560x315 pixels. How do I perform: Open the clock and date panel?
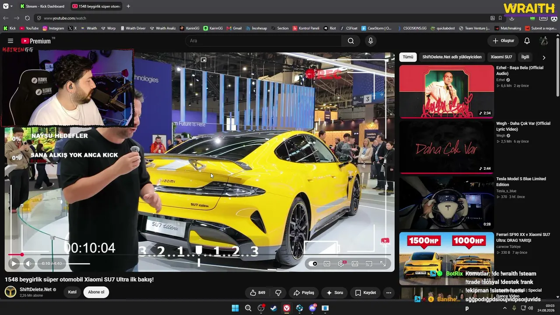[547, 308]
